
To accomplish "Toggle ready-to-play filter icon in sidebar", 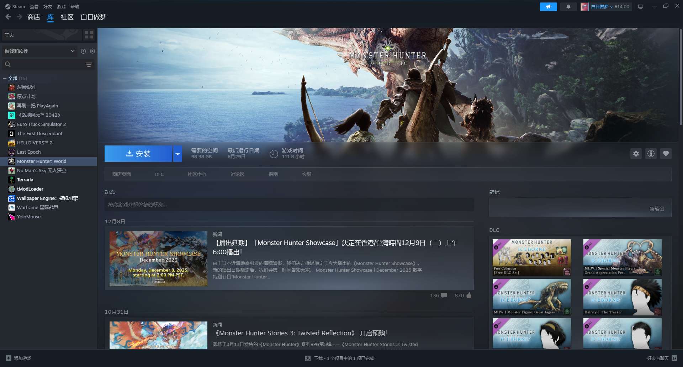I will pyautogui.click(x=92, y=51).
